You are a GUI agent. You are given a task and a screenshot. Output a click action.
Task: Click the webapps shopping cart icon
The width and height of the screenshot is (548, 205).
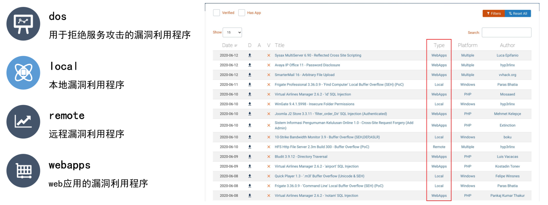23,171
